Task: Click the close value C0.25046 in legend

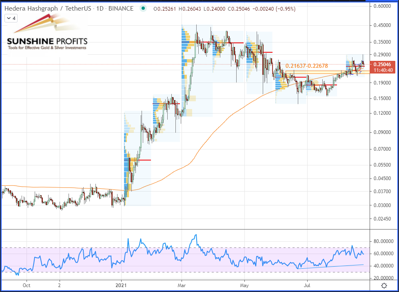Action: (238, 9)
